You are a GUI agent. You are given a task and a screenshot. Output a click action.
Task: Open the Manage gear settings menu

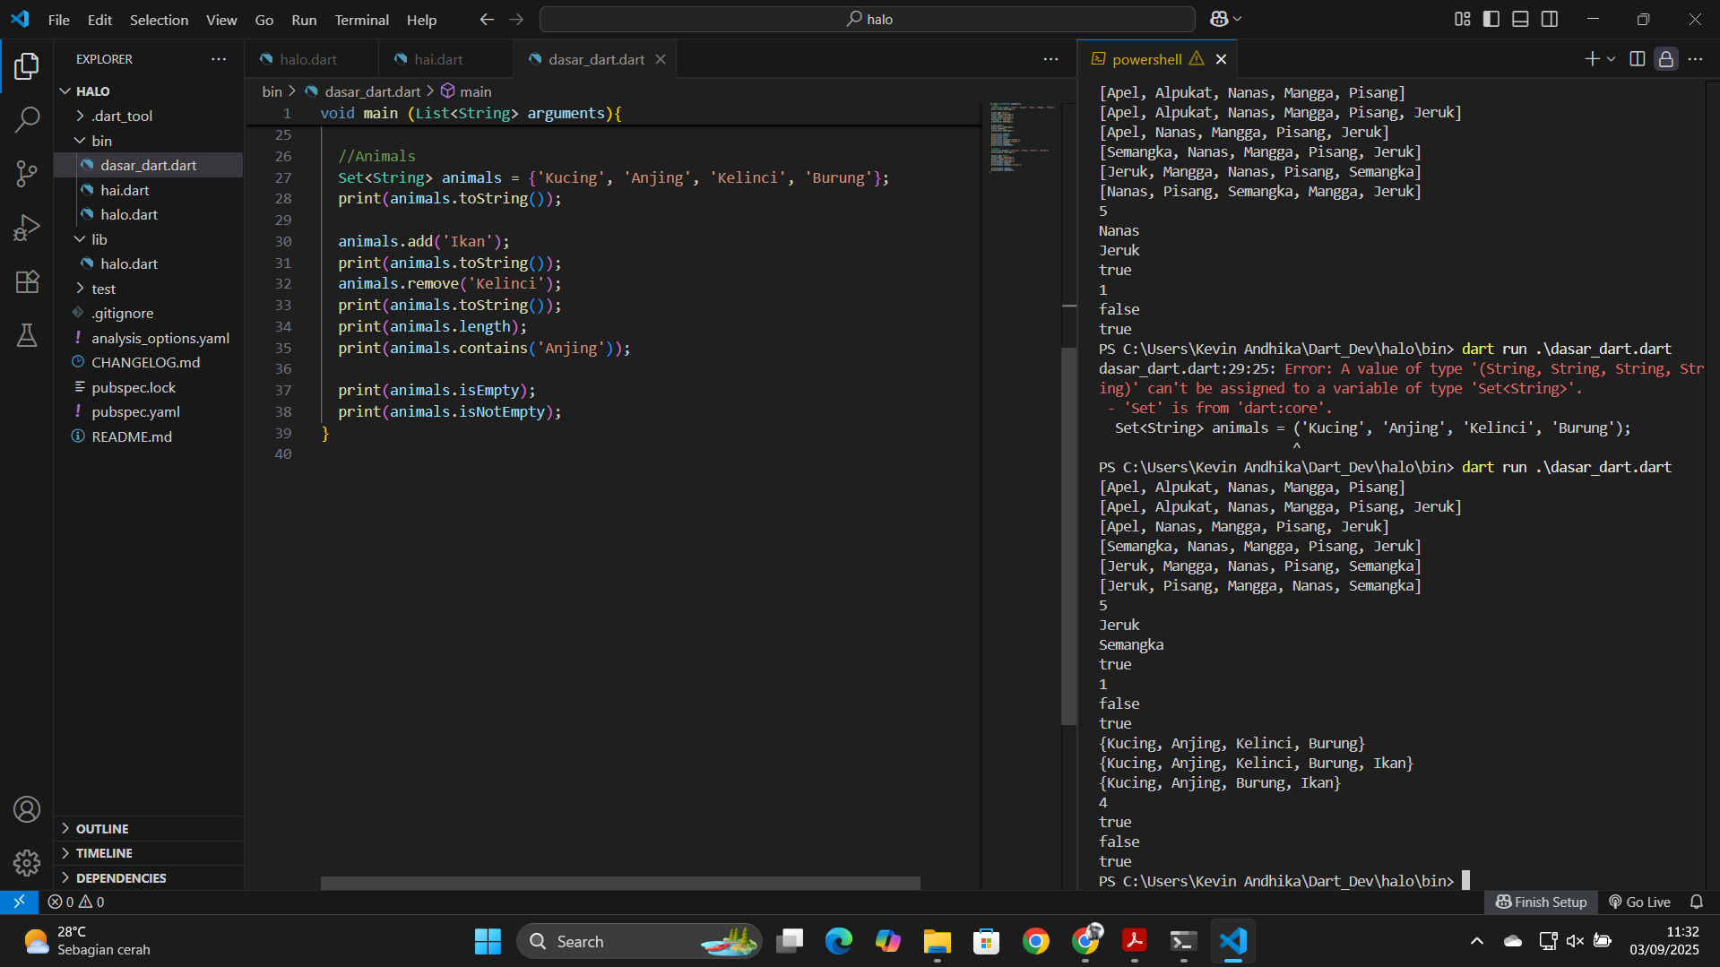(x=27, y=862)
